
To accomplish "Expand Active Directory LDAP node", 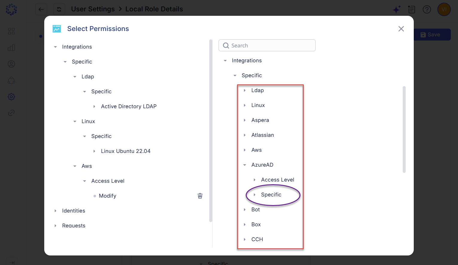I will [94, 106].
